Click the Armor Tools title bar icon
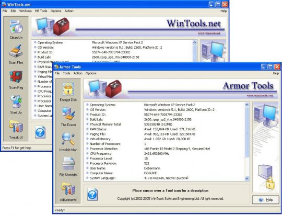 point(56,67)
